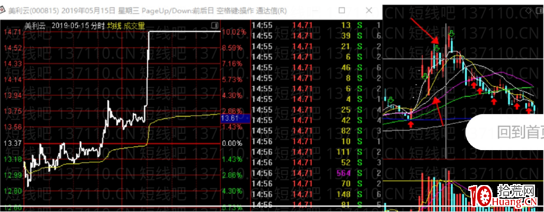Select the trade row with volume 70
This screenshot has width=544, height=212.
click(316, 183)
